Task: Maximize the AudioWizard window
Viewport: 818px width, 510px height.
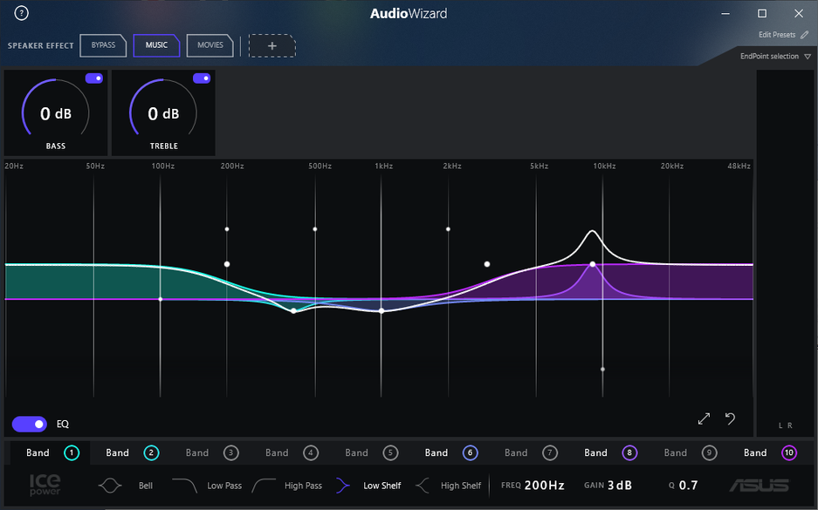Action: point(762,14)
